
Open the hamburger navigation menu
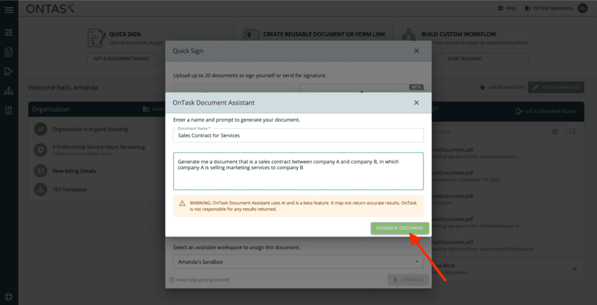[9, 9]
